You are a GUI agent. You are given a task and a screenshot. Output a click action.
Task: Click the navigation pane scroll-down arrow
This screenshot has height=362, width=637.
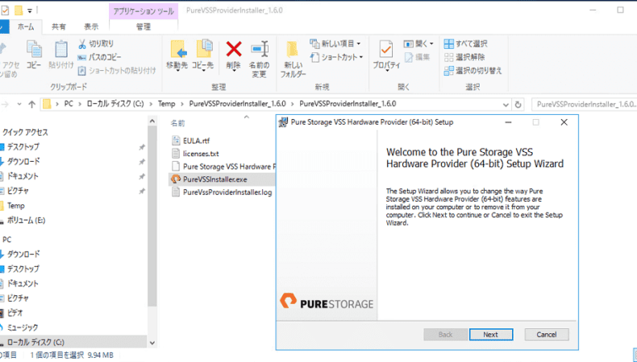tap(152, 343)
